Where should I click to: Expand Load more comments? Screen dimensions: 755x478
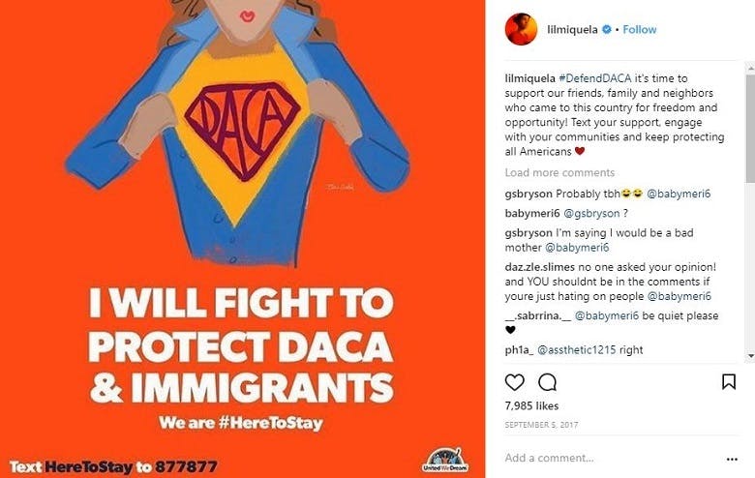click(559, 172)
